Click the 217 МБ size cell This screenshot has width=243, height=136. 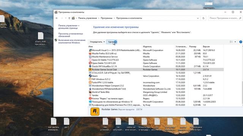[197, 66]
